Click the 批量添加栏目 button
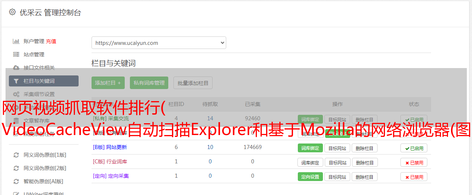The width and height of the screenshot is (472, 195). tap(193, 83)
